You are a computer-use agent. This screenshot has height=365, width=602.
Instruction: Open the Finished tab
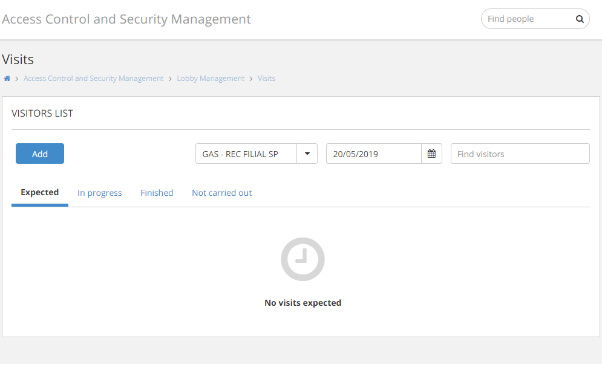coord(157,193)
